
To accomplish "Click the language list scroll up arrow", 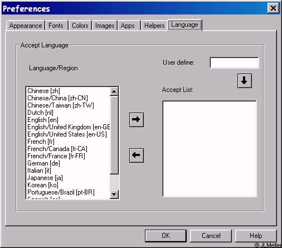I will [114, 91].
